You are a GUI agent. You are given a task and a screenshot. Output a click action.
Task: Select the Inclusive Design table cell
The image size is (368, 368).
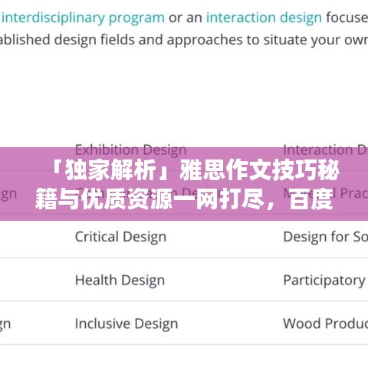(127, 324)
